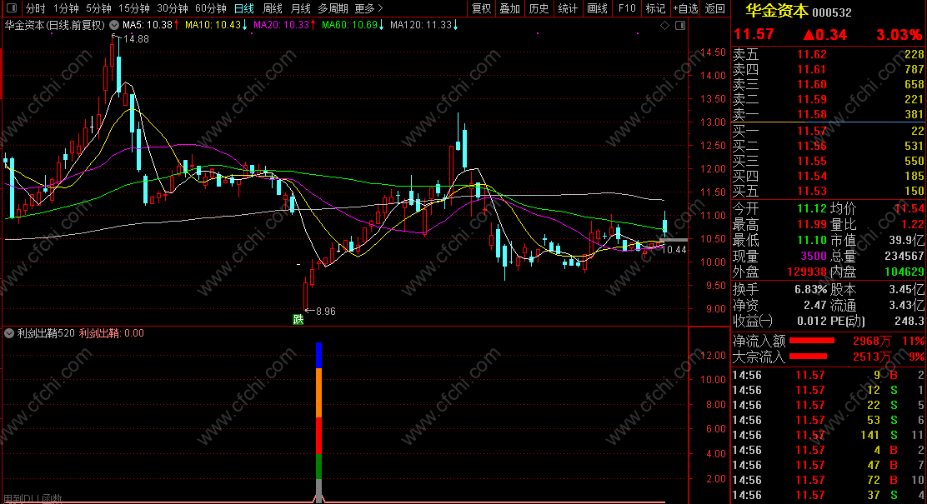Click the multicolored signal bar in indicator
927x504 pixels.
click(x=318, y=422)
